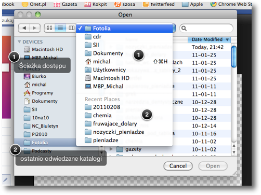Click the dialog resize grip corner
Screen dimensions: 261x195
(234, 173)
